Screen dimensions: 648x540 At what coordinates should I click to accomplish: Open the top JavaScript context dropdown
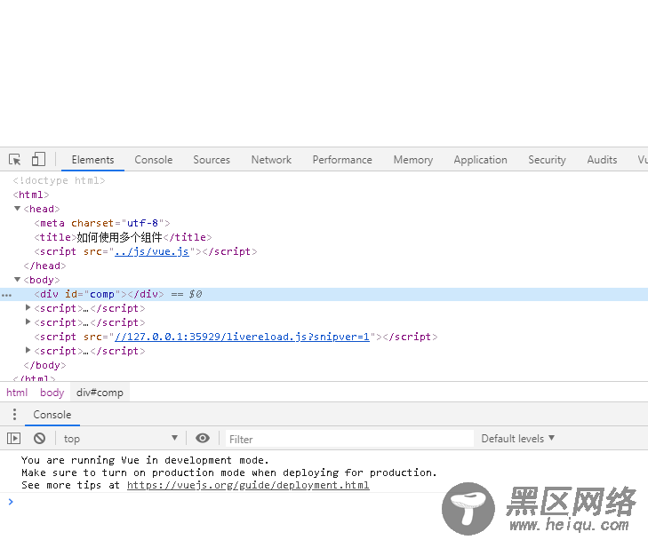point(120,439)
